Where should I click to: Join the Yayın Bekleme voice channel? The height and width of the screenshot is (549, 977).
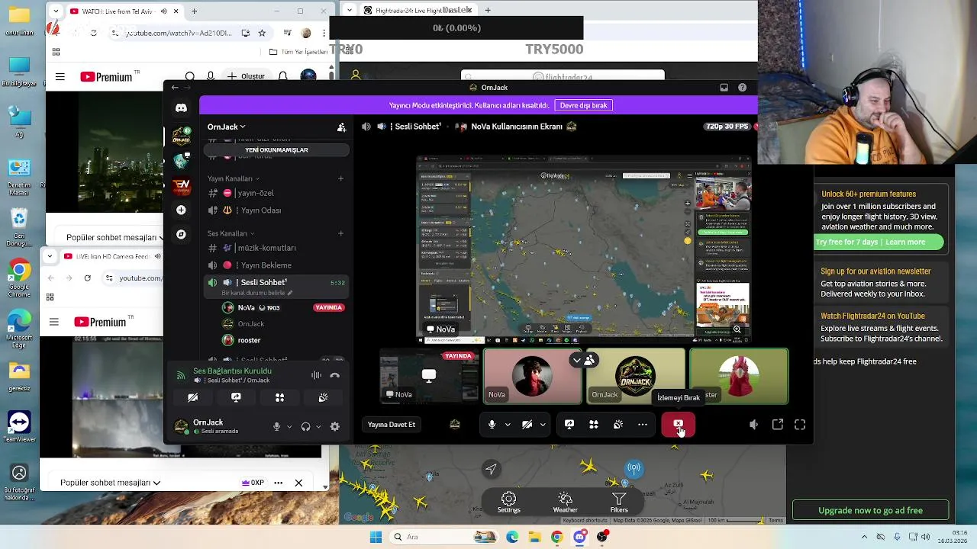point(275,265)
